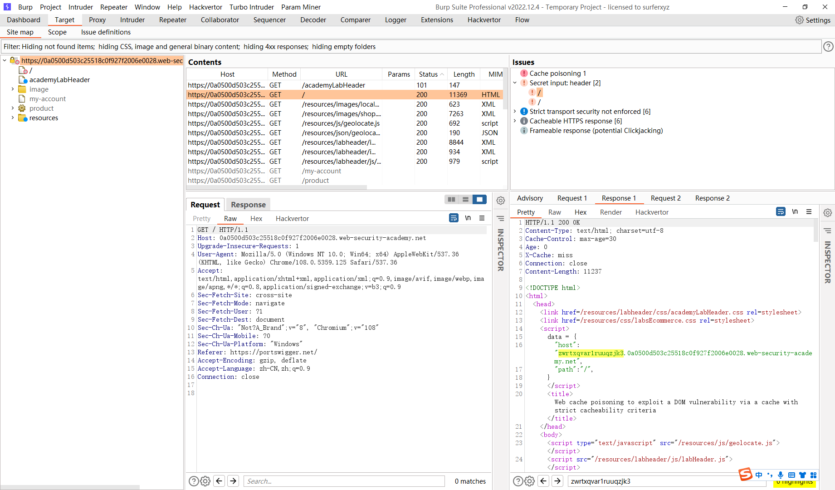This screenshot has height=490, width=835.
Task: Click the site map filter bar
Action: [411, 46]
